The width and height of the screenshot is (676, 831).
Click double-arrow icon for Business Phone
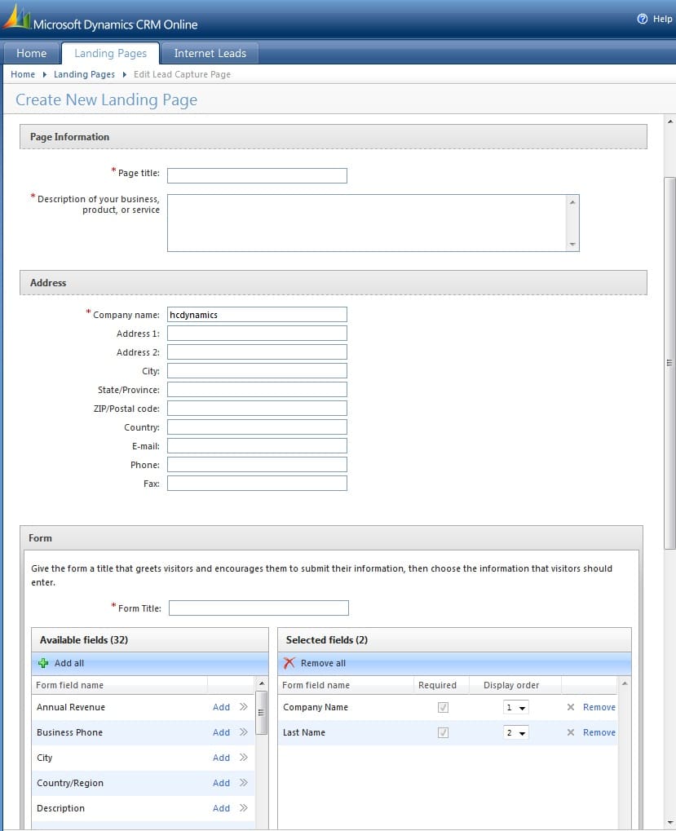pyautogui.click(x=244, y=732)
